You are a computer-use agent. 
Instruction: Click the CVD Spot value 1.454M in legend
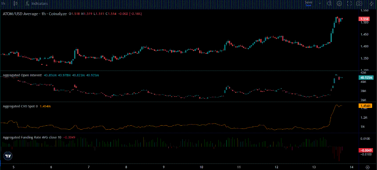[45, 106]
